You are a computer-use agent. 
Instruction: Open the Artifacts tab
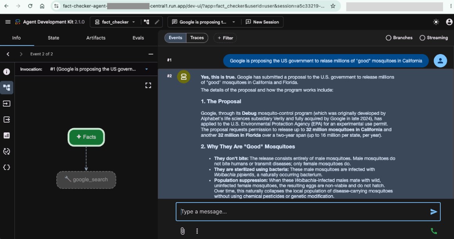pos(96,38)
